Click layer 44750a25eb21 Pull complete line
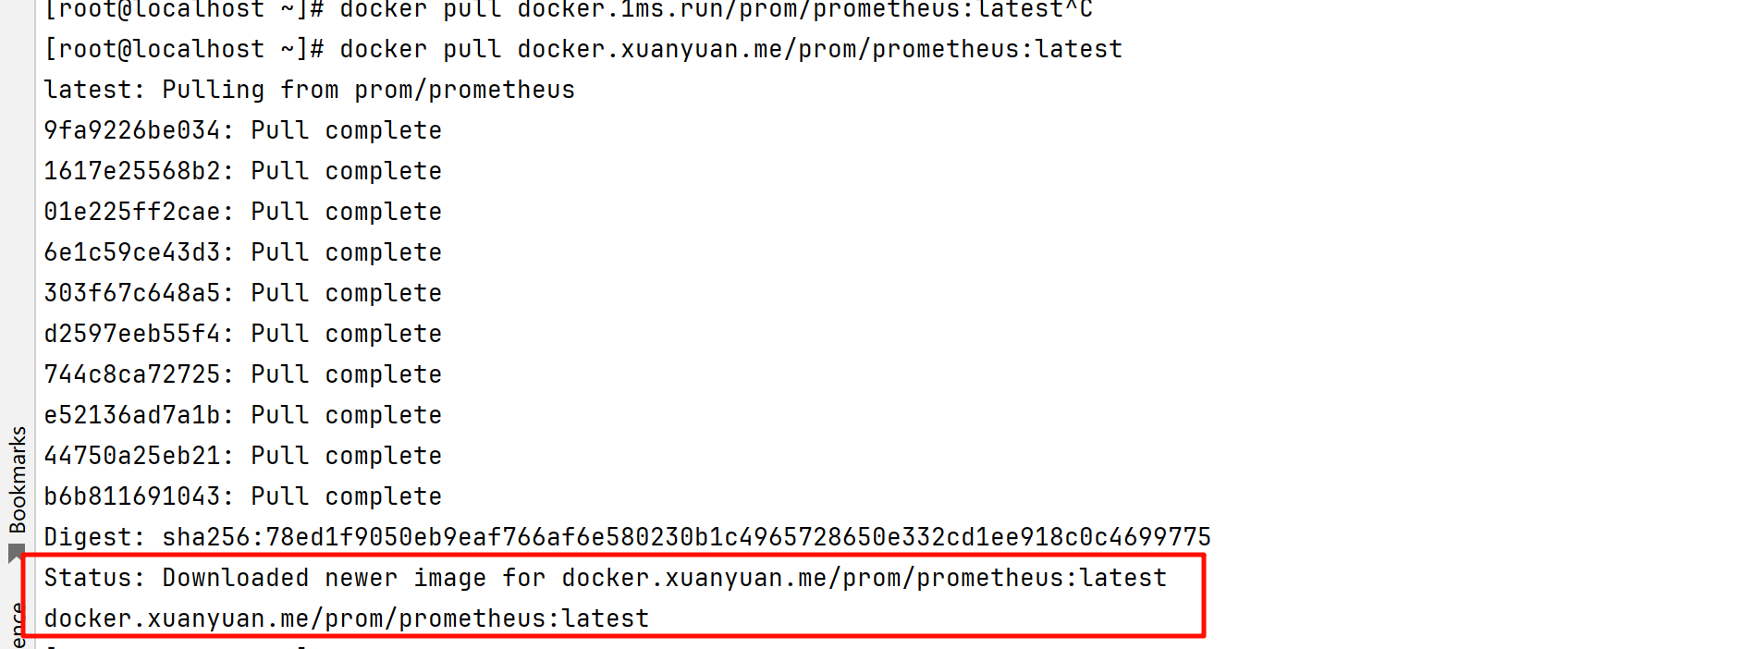The width and height of the screenshot is (1742, 649). 243,456
